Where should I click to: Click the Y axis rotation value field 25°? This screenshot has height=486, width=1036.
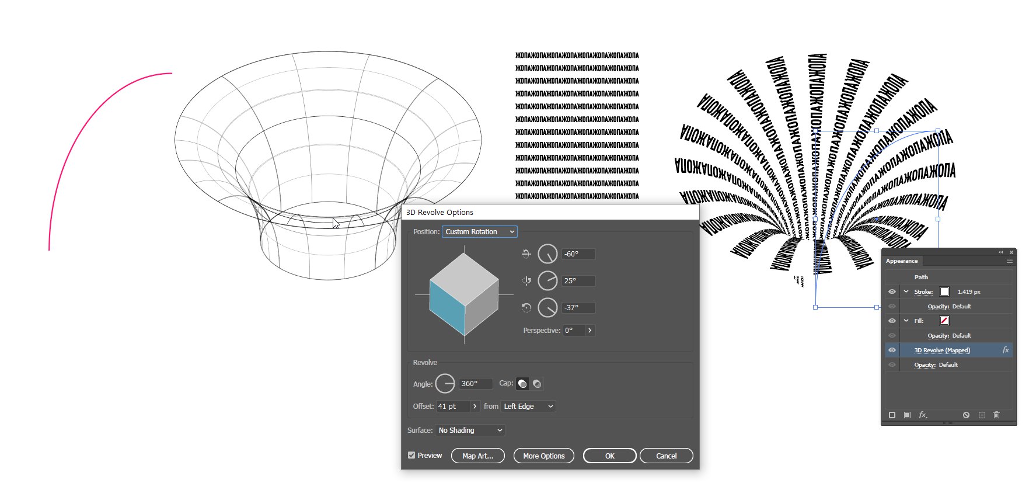coord(579,281)
